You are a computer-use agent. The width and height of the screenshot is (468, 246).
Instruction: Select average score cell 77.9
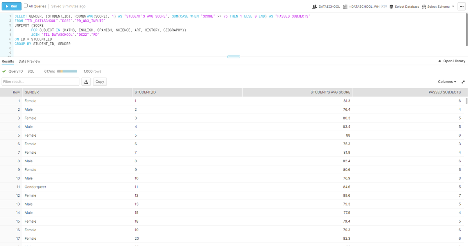tap(297, 213)
